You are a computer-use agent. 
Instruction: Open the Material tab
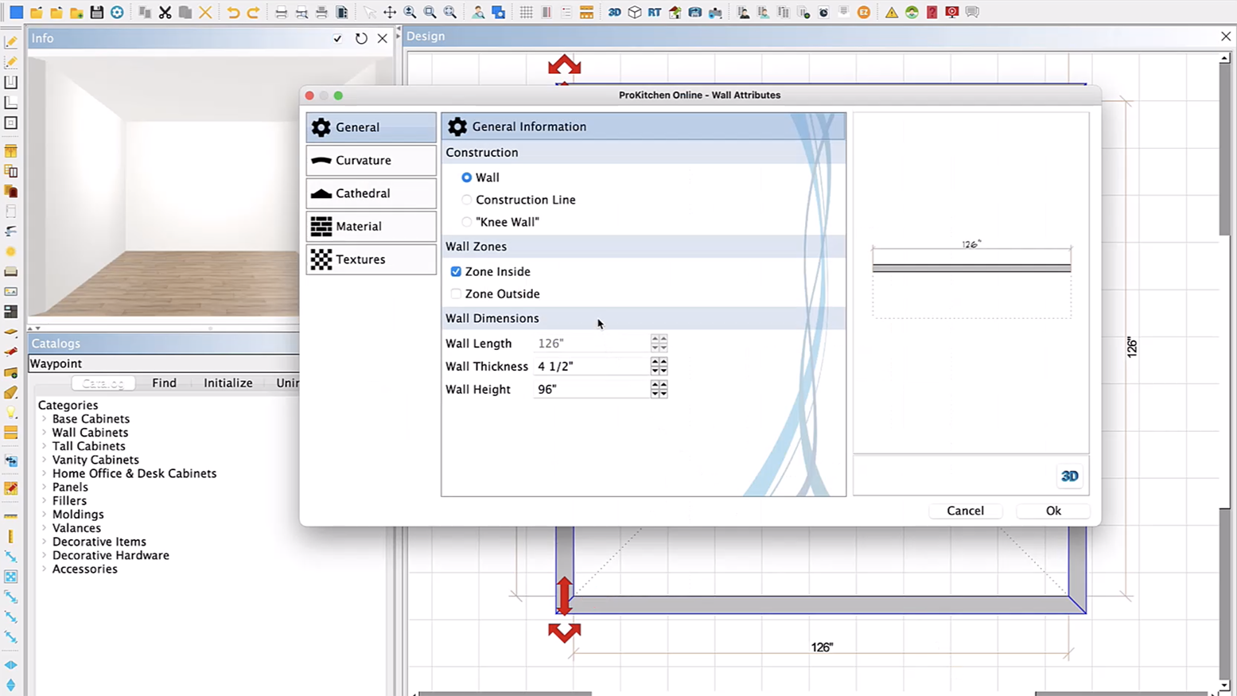point(371,227)
